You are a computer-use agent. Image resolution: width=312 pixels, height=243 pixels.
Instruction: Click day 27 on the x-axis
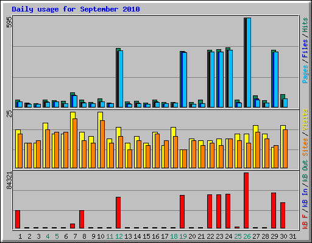click(256, 236)
